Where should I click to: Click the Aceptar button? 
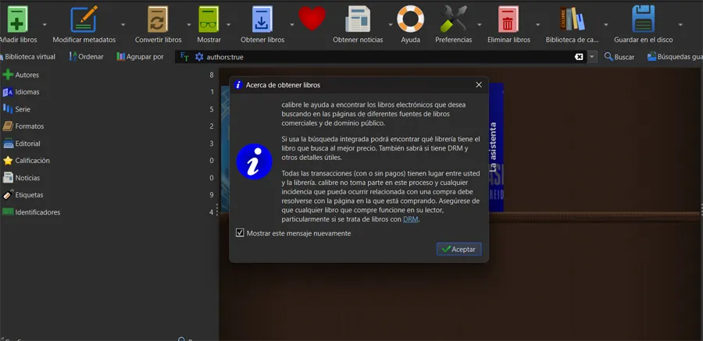coord(459,249)
